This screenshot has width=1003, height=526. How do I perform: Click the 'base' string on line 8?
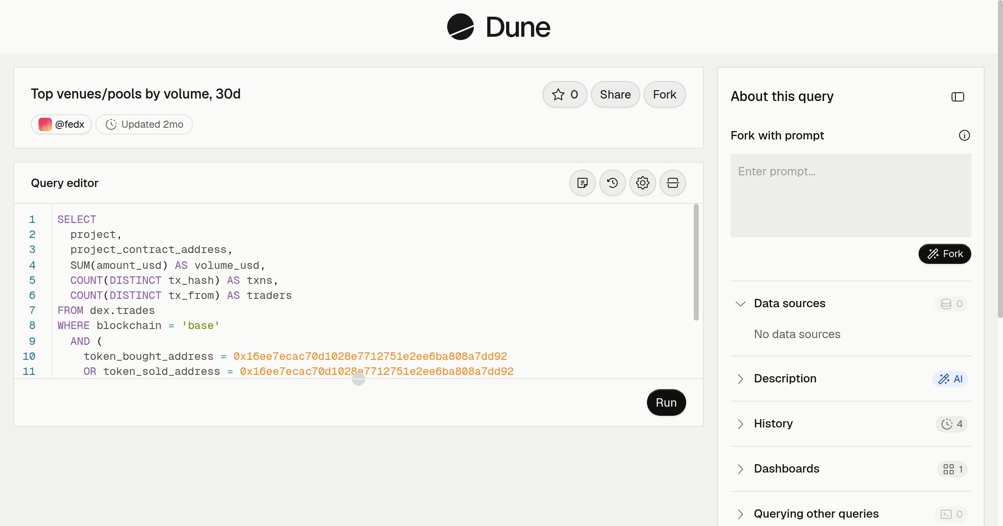click(x=201, y=326)
